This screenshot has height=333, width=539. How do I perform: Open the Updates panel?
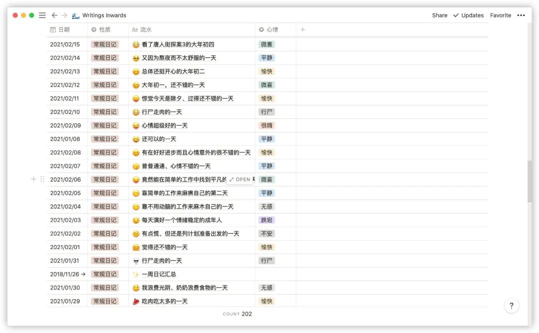(468, 15)
